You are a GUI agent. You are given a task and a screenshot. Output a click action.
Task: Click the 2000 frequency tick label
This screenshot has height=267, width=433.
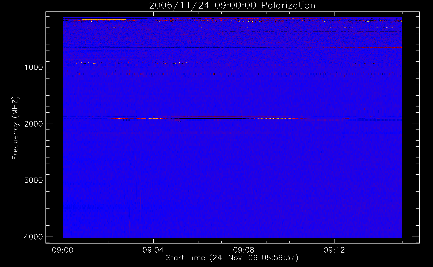[33, 124]
